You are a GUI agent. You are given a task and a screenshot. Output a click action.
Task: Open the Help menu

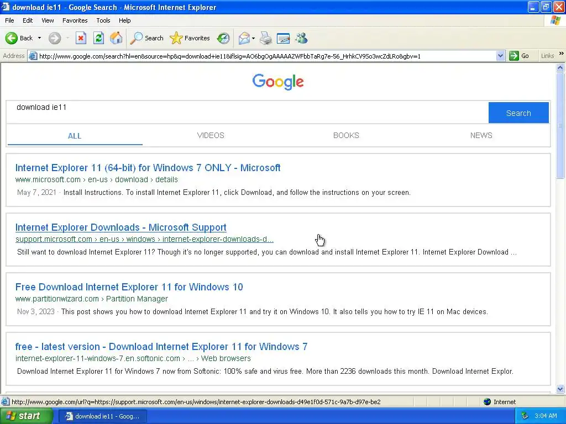point(124,20)
